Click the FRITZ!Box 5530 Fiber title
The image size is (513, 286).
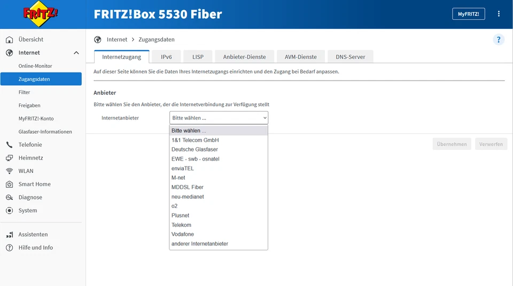(x=158, y=14)
